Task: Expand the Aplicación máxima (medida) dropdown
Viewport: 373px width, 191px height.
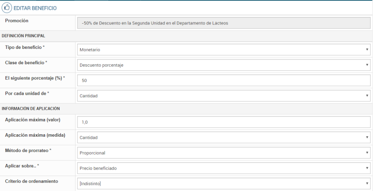Action: coord(223,137)
